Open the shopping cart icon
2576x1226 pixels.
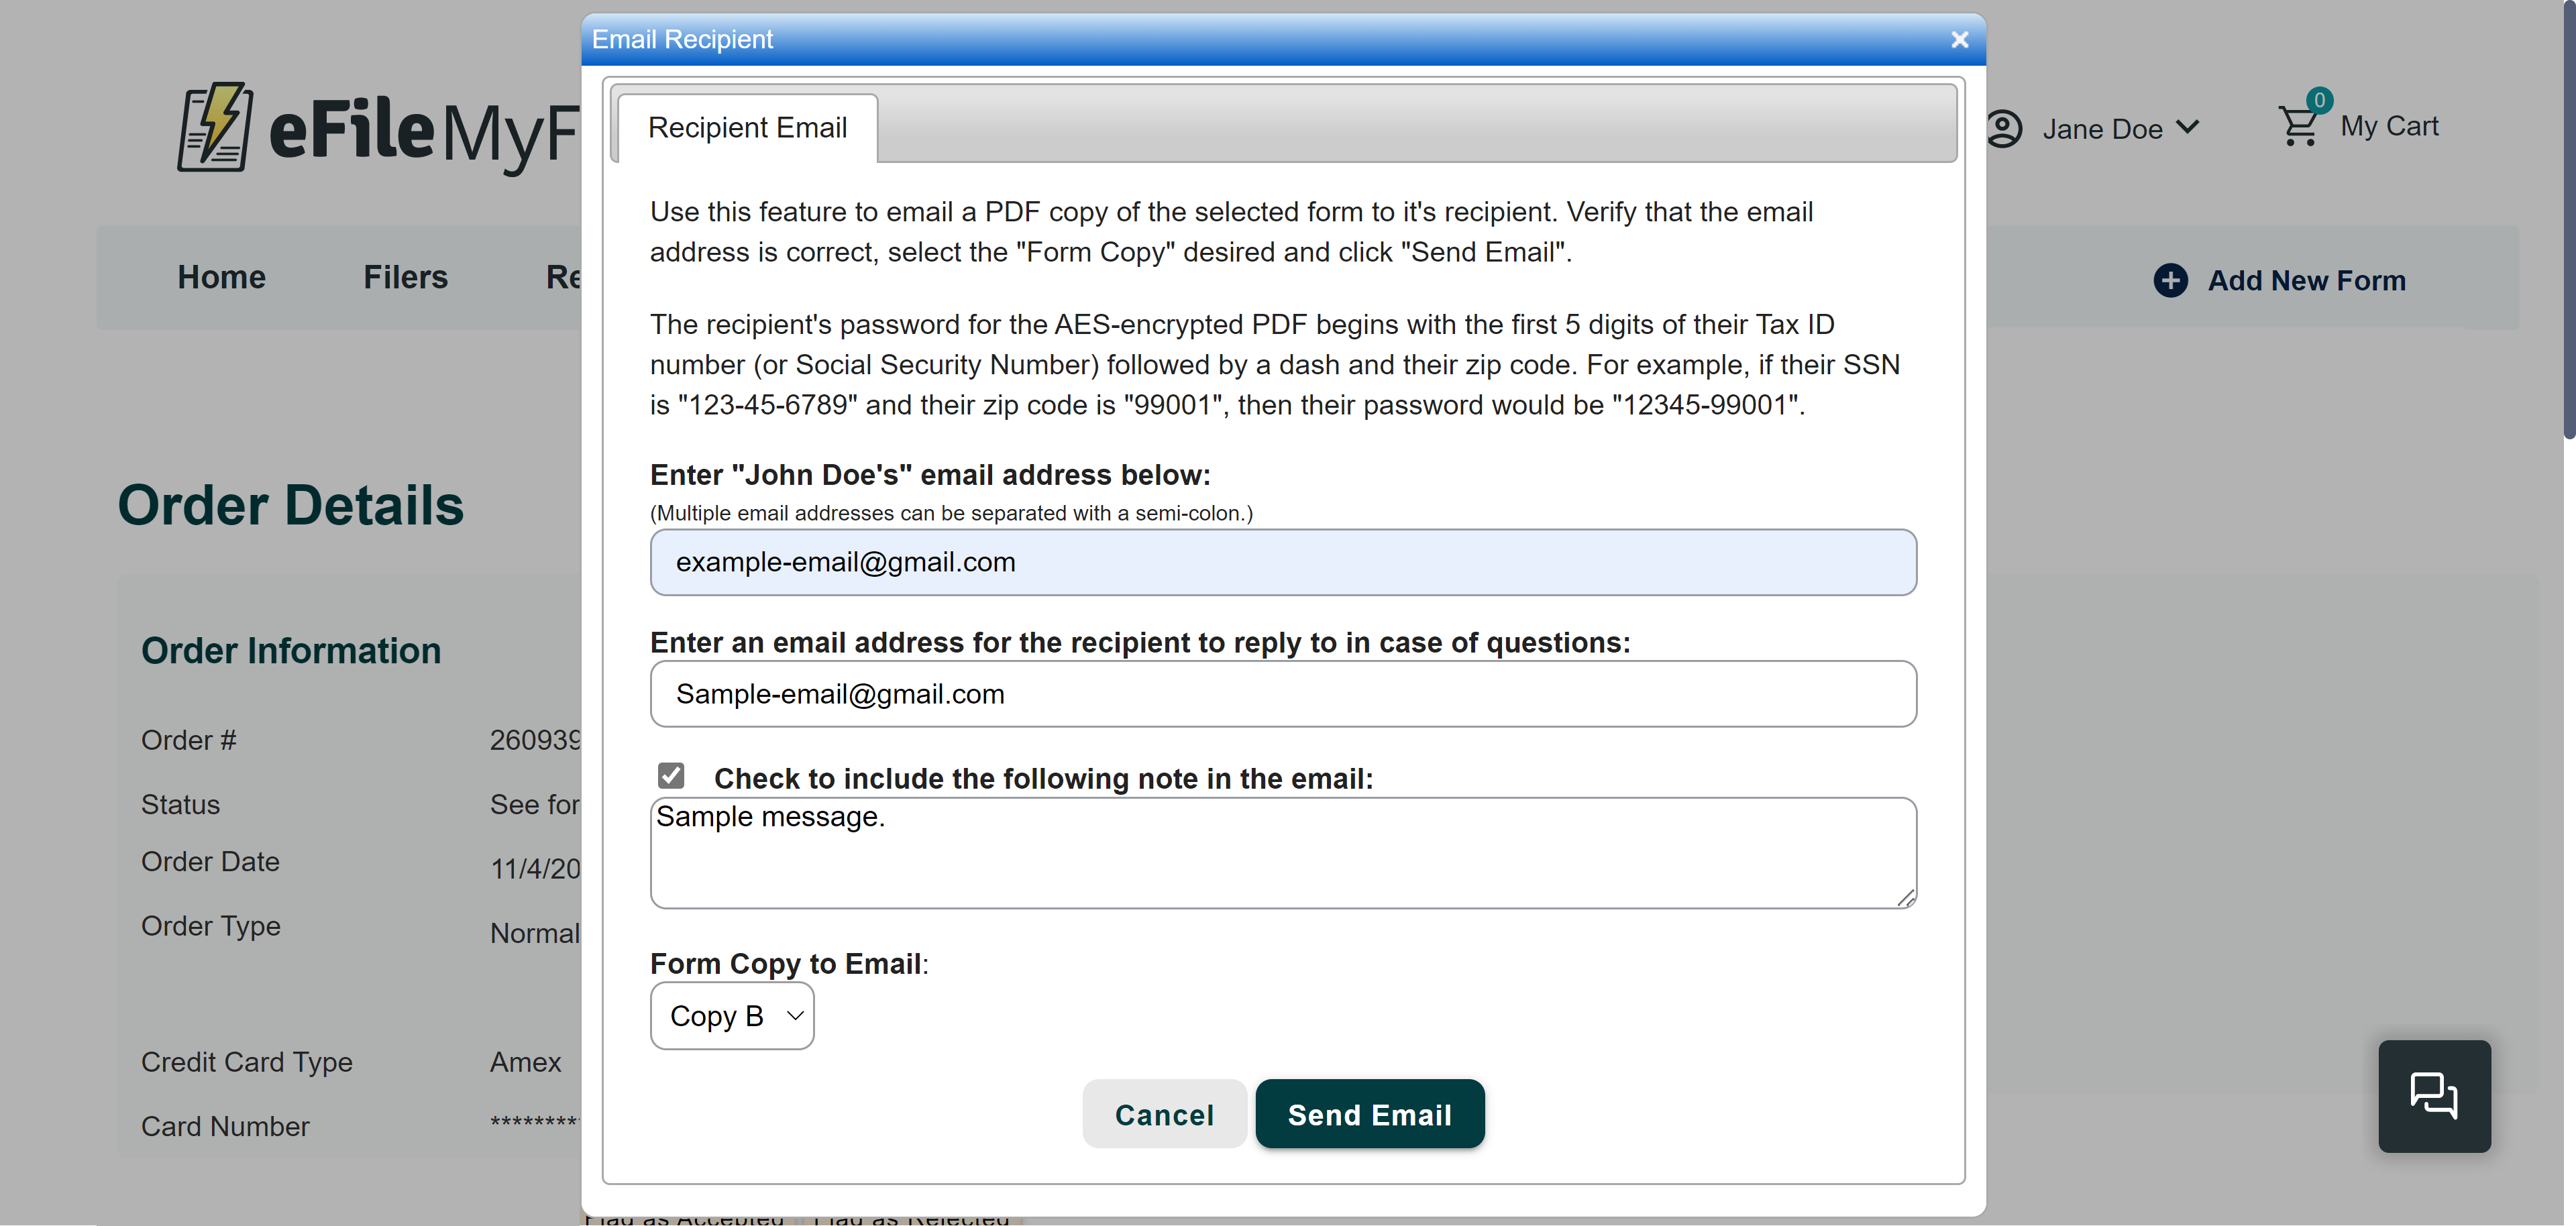coord(2298,127)
